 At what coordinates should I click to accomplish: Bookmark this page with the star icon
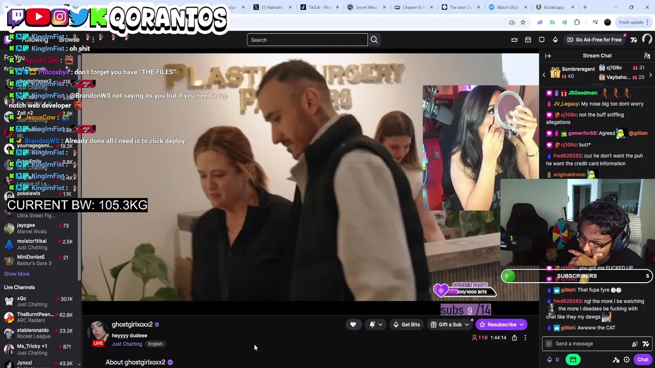pos(523,22)
